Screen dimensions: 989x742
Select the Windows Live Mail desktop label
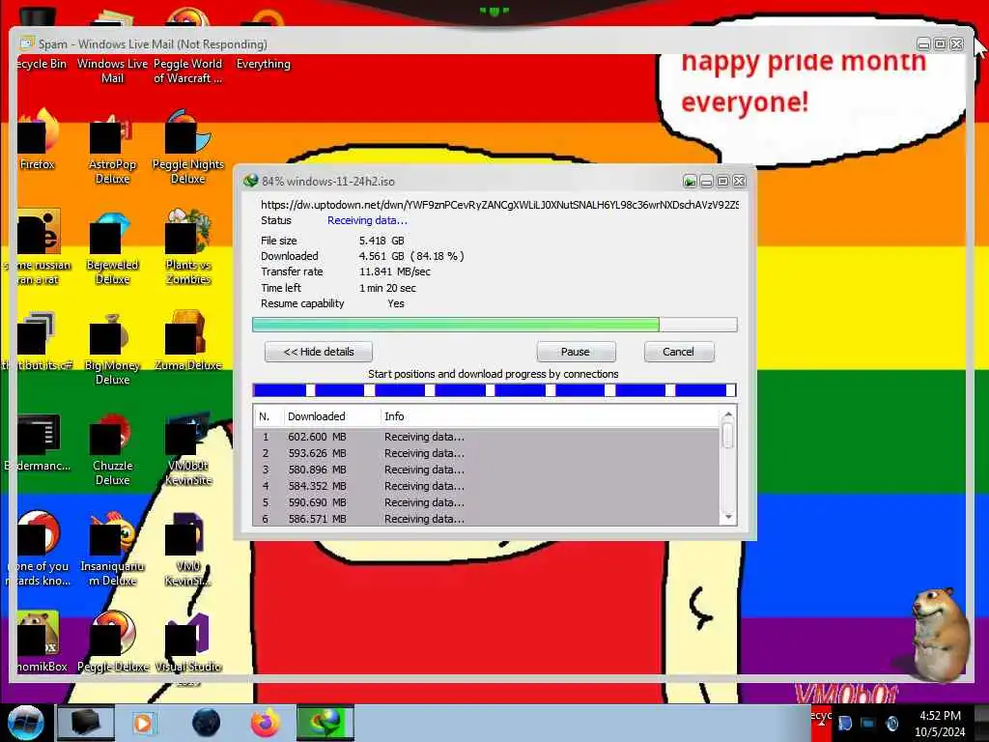(x=112, y=71)
